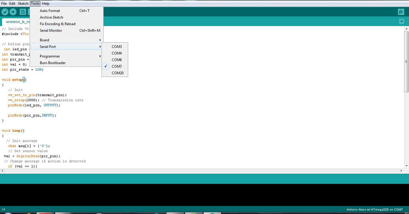This screenshot has height=214, width=409.
Task: Select Archive Sketch menu entry
Action: [x=67, y=17]
